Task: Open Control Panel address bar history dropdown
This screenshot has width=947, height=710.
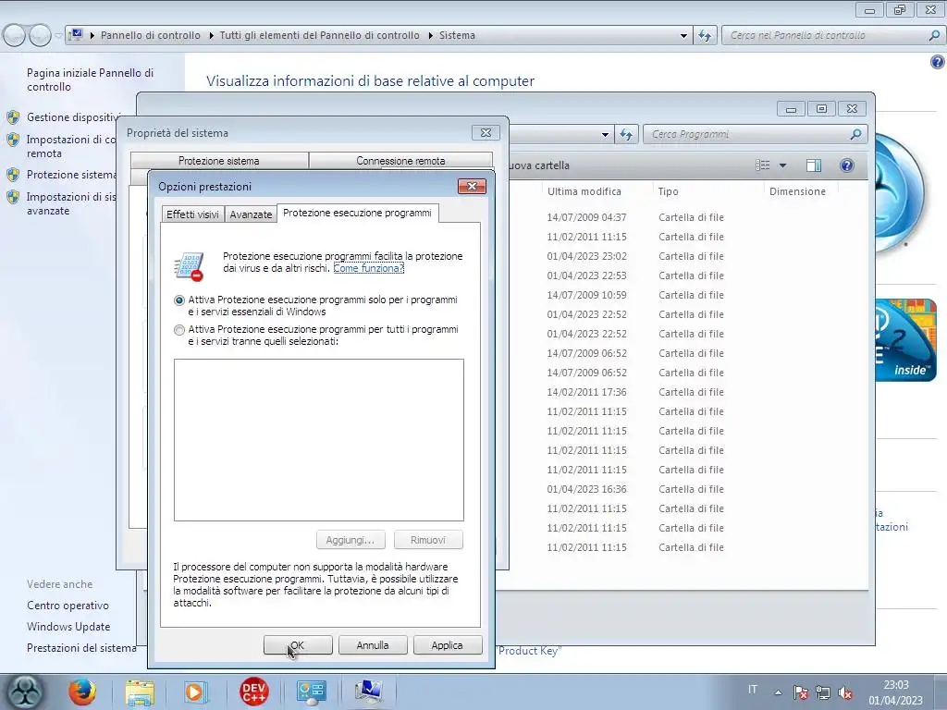Action: coord(683,36)
